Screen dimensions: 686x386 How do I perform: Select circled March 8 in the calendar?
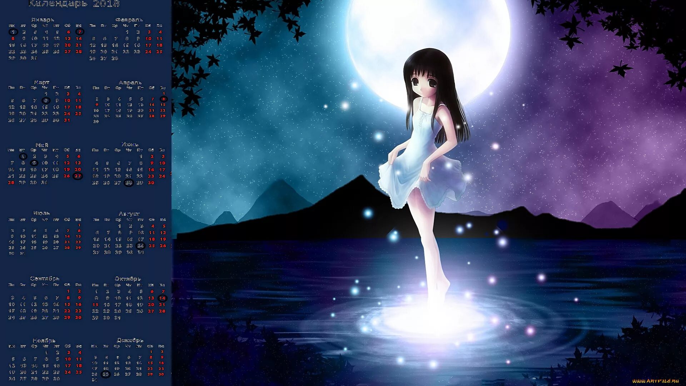tap(46, 100)
